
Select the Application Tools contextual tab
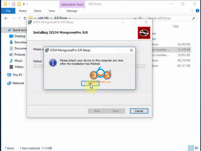(72, 5)
